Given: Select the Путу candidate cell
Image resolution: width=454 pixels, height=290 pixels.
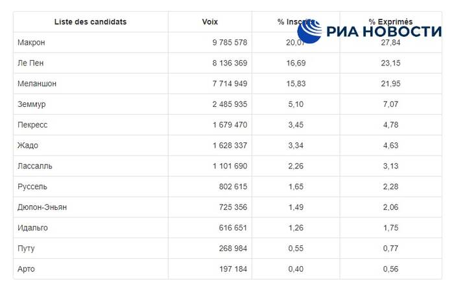Looking at the screenshot, I should (x=29, y=249).
